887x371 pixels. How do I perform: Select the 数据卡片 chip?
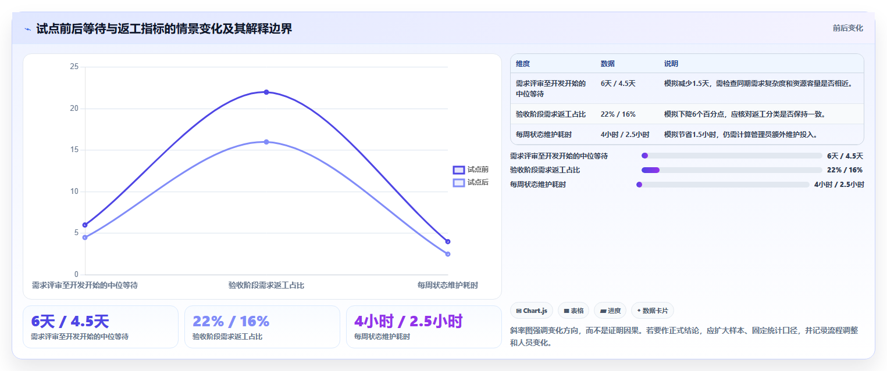pos(653,311)
